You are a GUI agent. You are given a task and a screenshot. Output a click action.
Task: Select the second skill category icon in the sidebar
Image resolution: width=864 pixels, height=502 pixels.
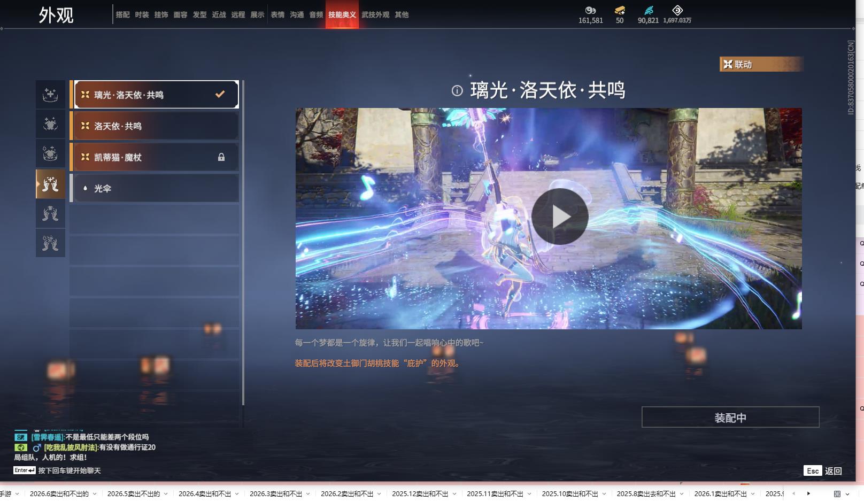(x=50, y=125)
